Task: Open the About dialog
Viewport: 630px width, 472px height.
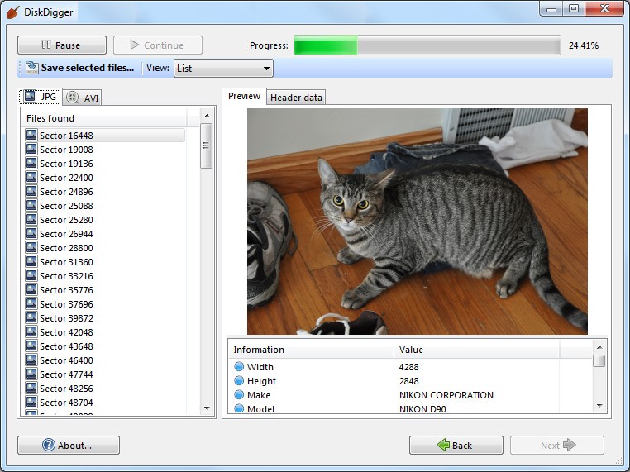Action: click(69, 445)
